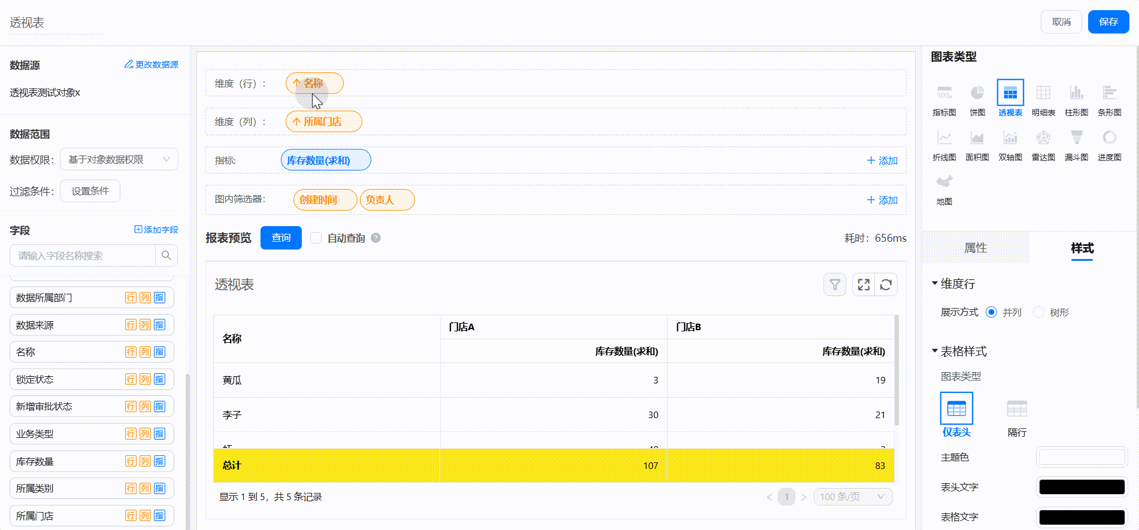Image resolution: width=1139 pixels, height=530 pixels.
Task: Add a chart filter via 添加
Action: coord(882,200)
